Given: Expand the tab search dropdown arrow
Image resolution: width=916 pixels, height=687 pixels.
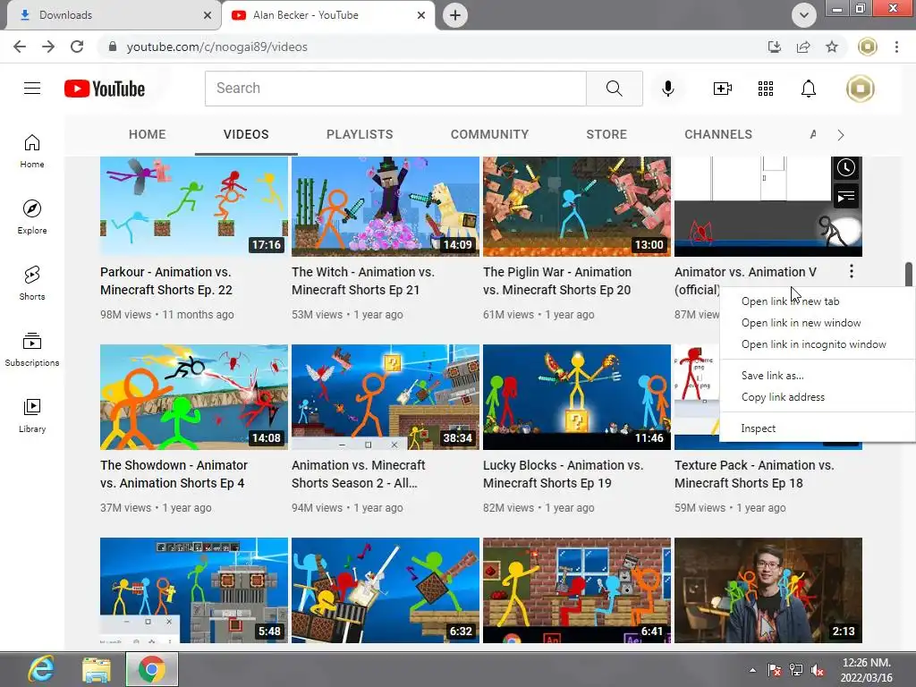Looking at the screenshot, I should click(x=804, y=15).
